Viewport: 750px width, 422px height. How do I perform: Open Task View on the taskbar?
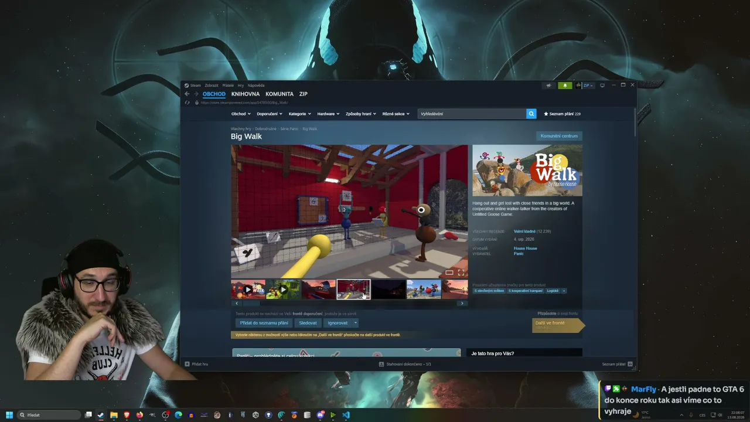click(88, 415)
